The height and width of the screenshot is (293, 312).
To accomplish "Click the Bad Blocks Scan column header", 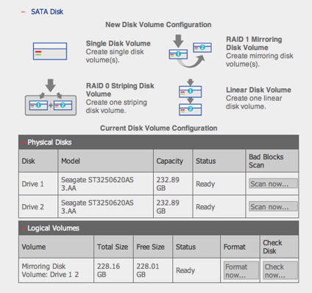I will (x=272, y=161).
